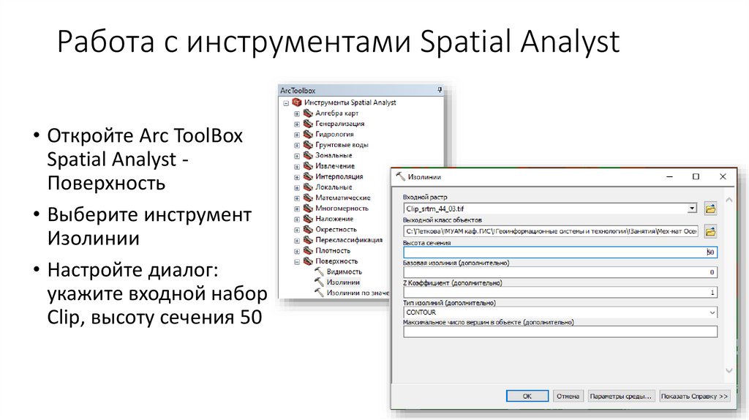Collapse the Инструменты Spatial Analyst tree node

(x=286, y=102)
